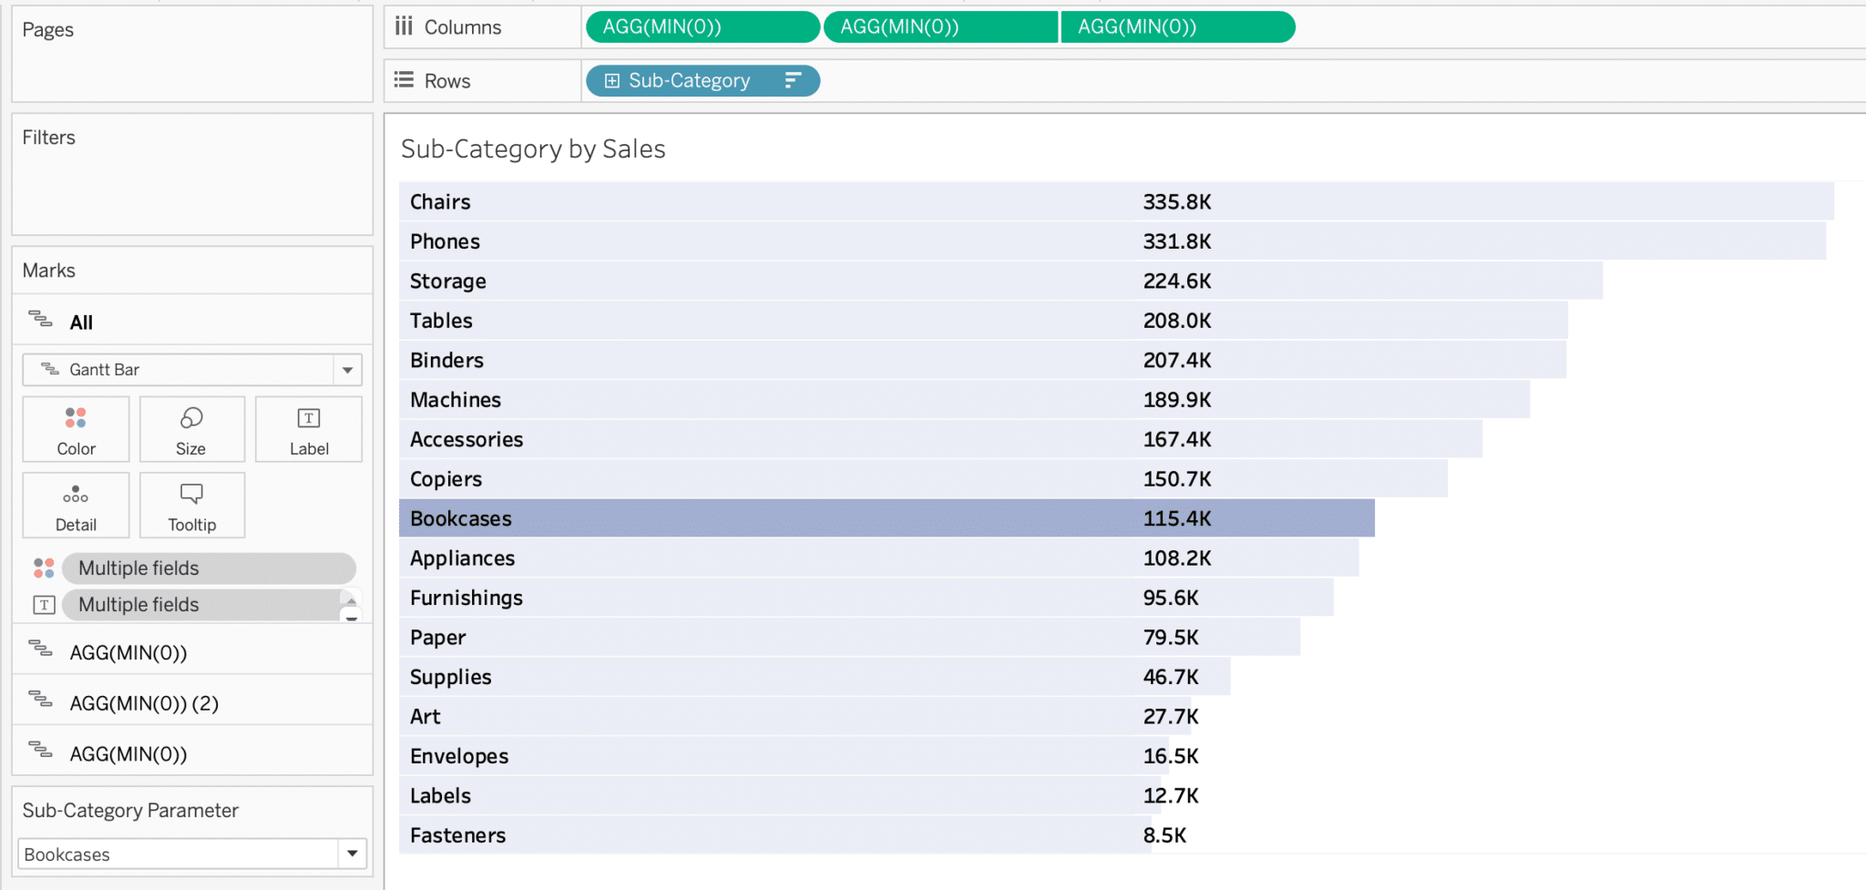Click the Rows shelf icon
This screenshot has width=1866, height=890.
coord(404,80)
